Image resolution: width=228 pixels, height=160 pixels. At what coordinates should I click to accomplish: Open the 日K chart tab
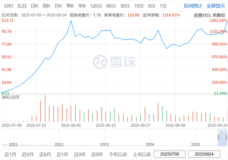34,6
